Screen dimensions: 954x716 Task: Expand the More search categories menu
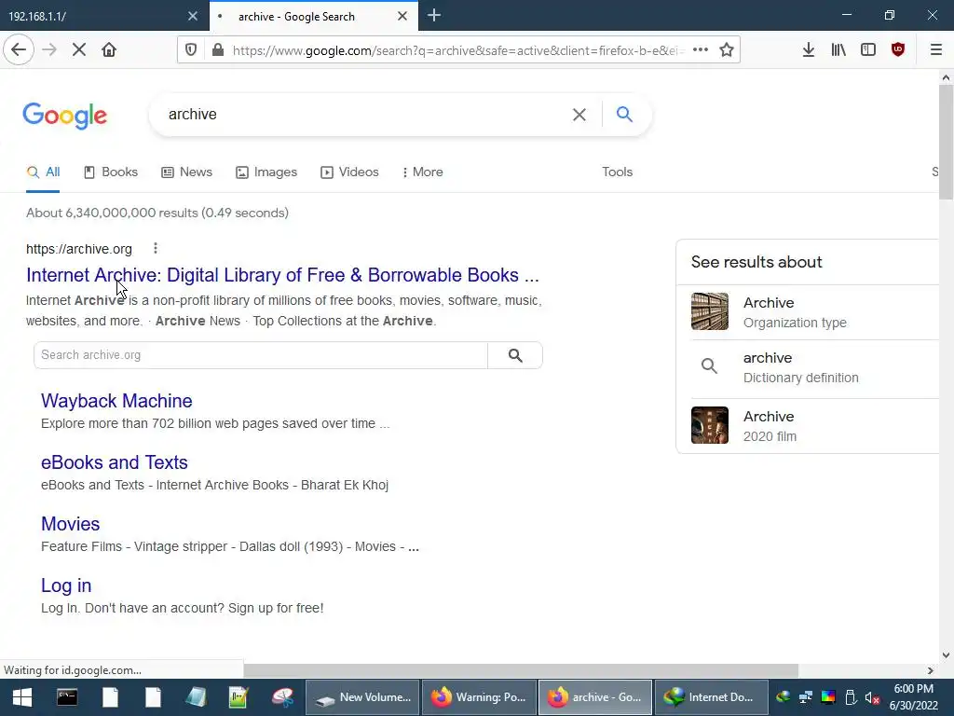[x=423, y=172]
